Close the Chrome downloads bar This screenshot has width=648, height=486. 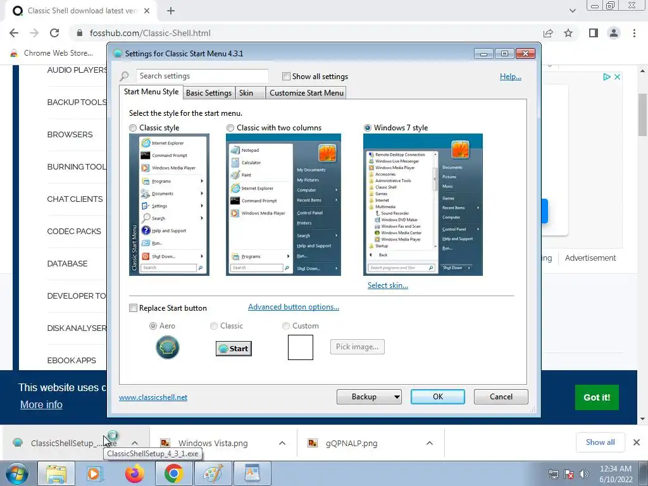coord(637,442)
